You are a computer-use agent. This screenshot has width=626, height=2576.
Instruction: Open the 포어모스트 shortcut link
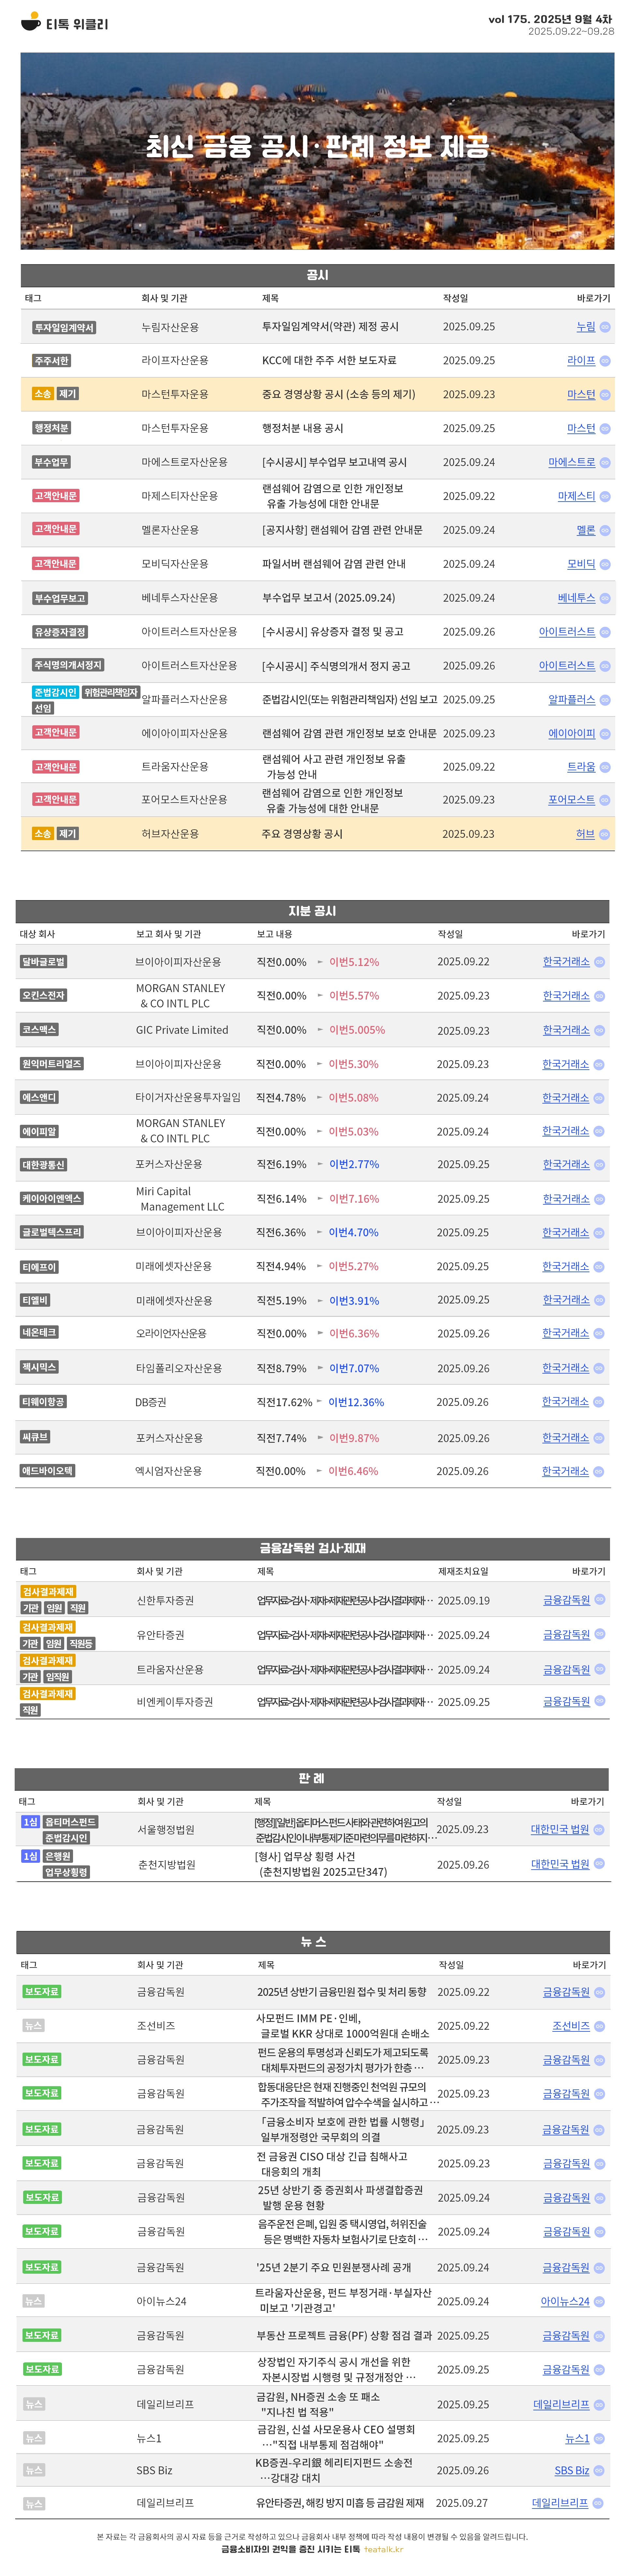click(x=571, y=800)
